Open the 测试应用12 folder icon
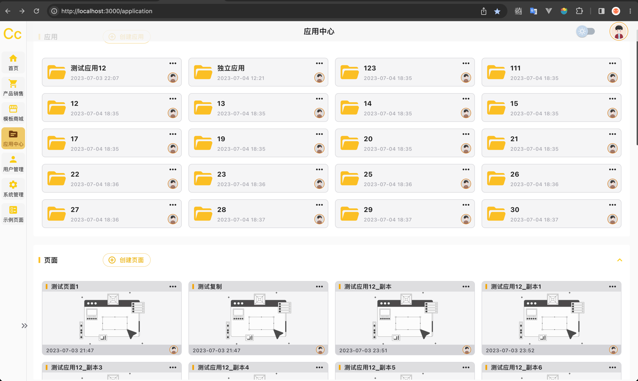This screenshot has width=638, height=381. pyautogui.click(x=56, y=72)
